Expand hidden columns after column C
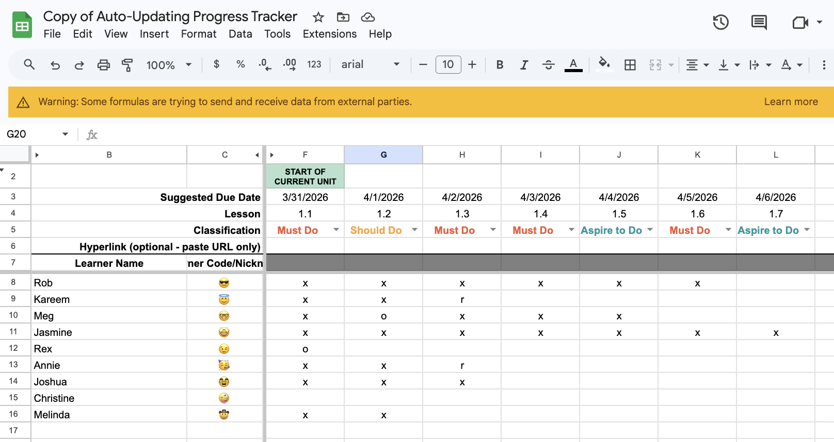The image size is (834, 442). coord(257,155)
